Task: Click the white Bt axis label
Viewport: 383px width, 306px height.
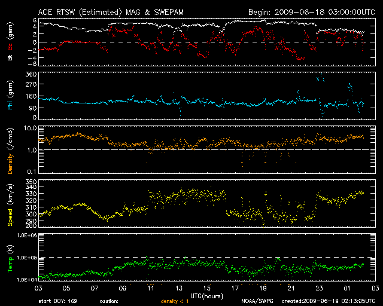Action: pyautogui.click(x=10, y=58)
